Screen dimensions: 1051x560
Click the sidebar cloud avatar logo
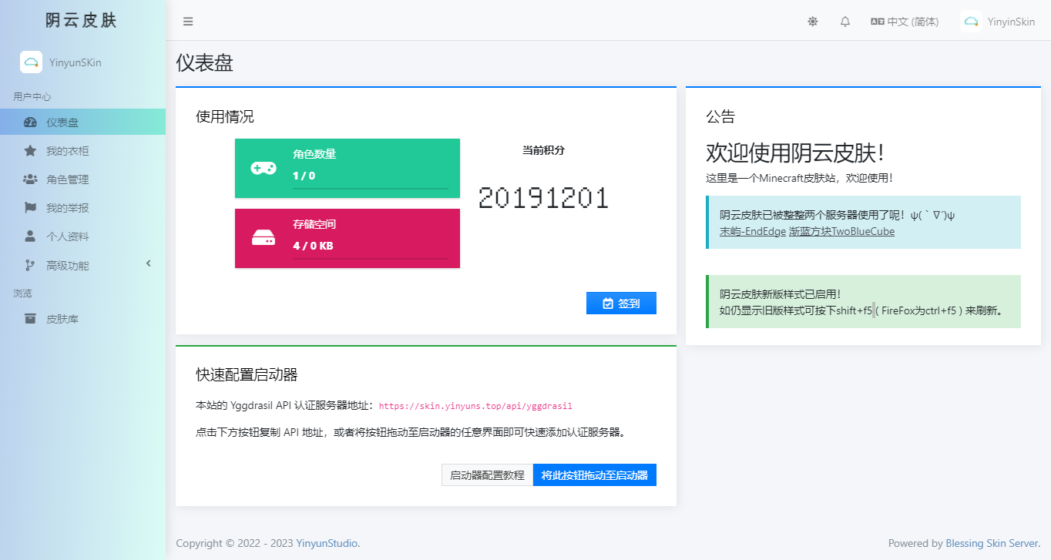32,62
